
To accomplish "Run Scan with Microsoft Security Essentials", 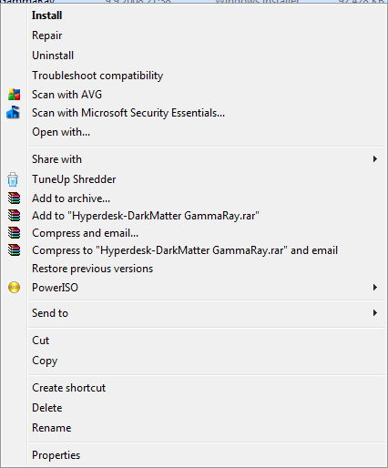I will pyautogui.click(x=128, y=113).
